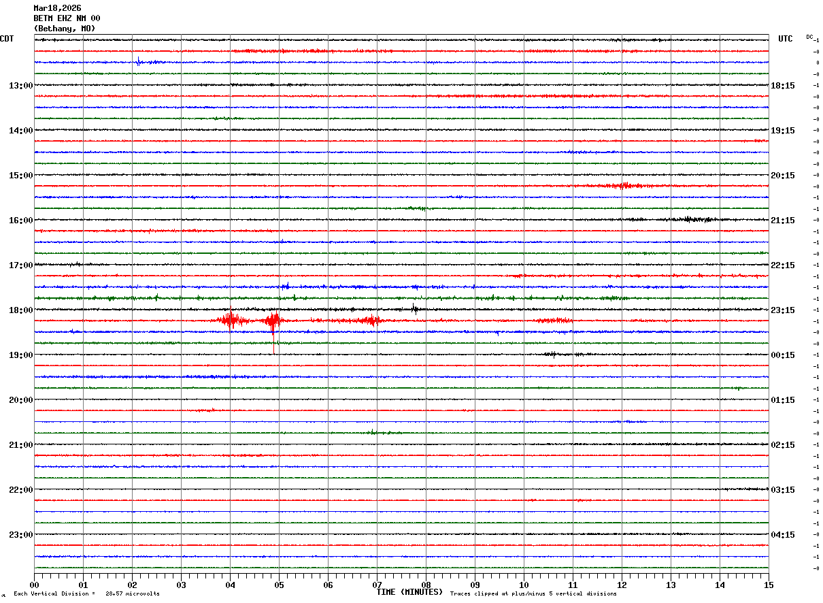
Task: Click the vertical division microvolts scale note
Action: pos(86,594)
